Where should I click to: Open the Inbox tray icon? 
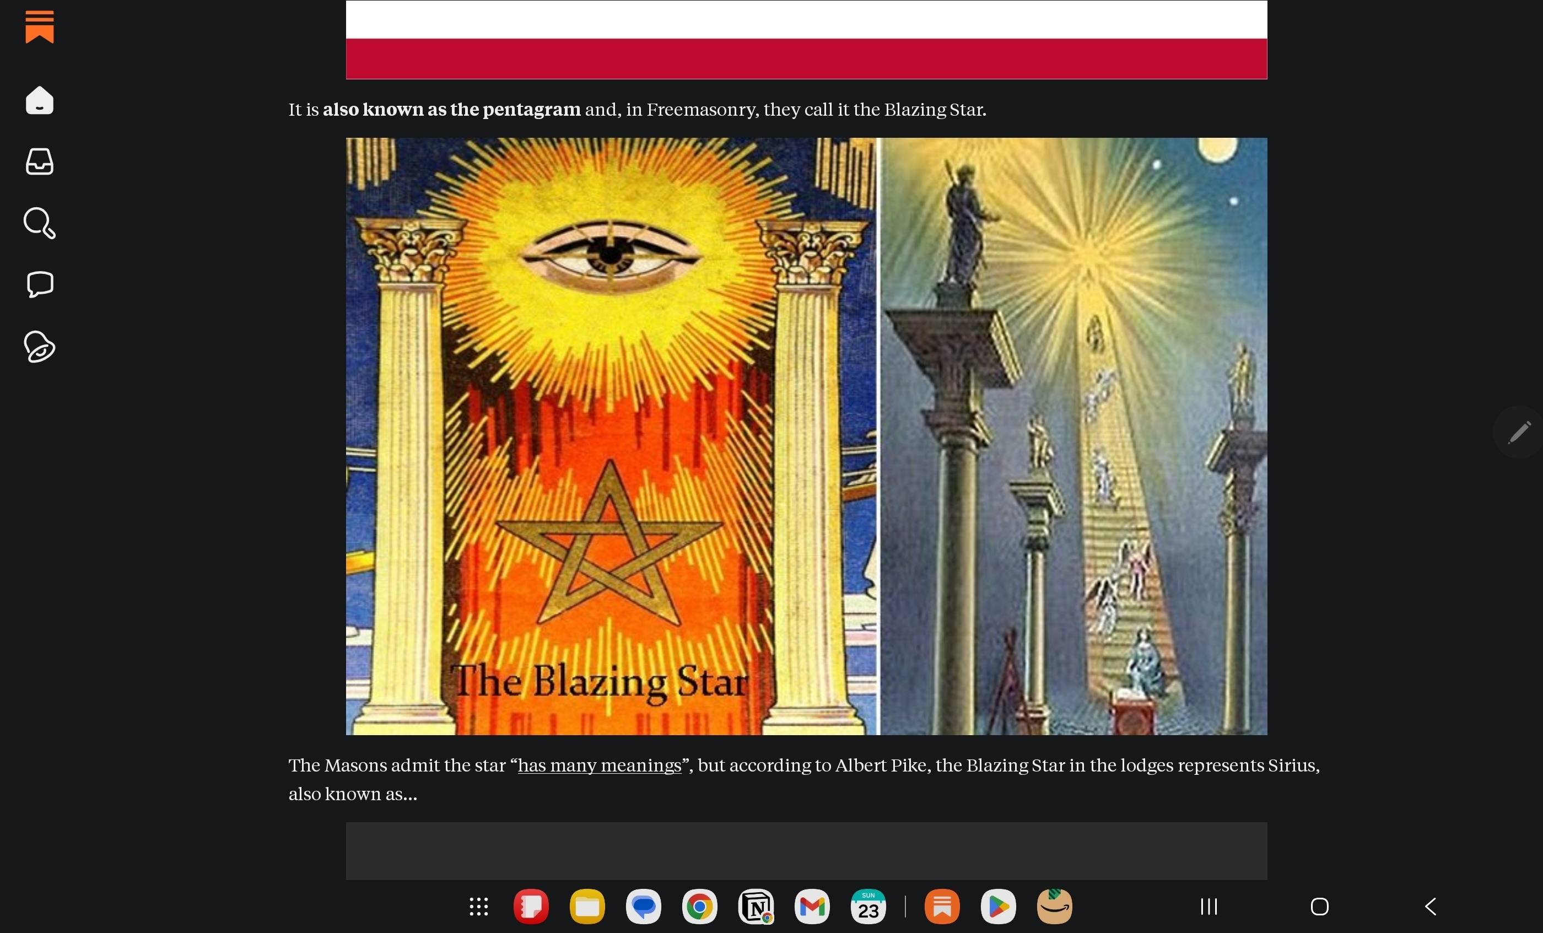[x=40, y=161]
